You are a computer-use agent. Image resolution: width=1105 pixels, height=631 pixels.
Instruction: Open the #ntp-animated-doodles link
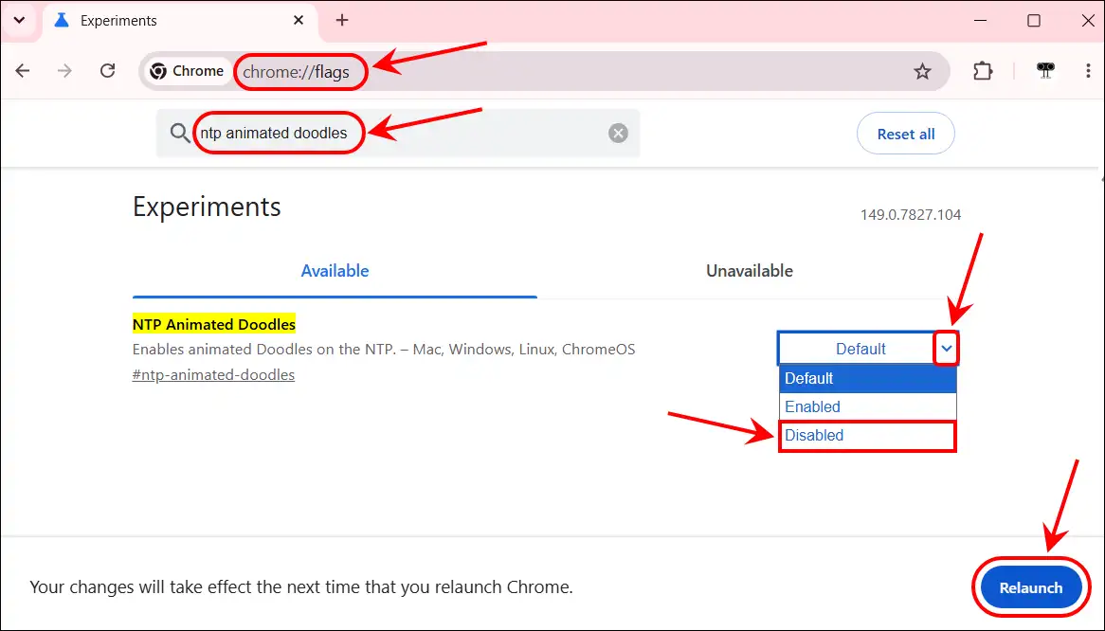pyautogui.click(x=213, y=375)
